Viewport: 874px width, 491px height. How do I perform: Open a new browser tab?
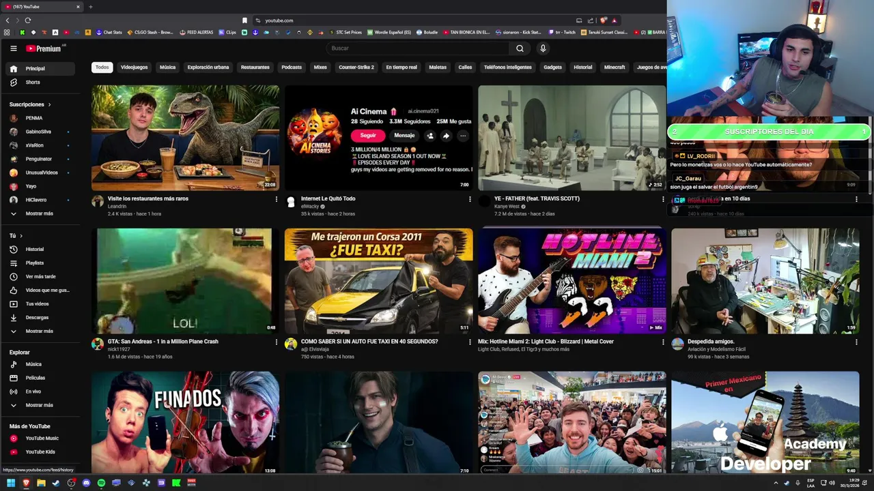tap(90, 7)
